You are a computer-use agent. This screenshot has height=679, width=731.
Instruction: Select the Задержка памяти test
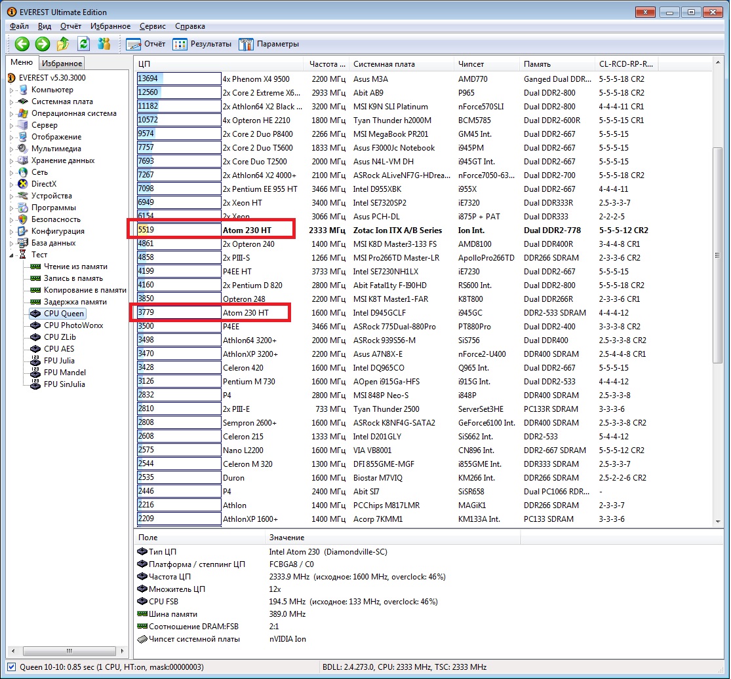[75, 302]
